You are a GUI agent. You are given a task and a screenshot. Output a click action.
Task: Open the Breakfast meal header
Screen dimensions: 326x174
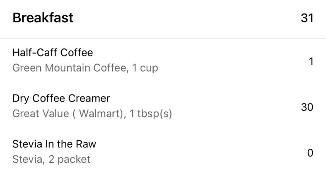[x=43, y=18]
